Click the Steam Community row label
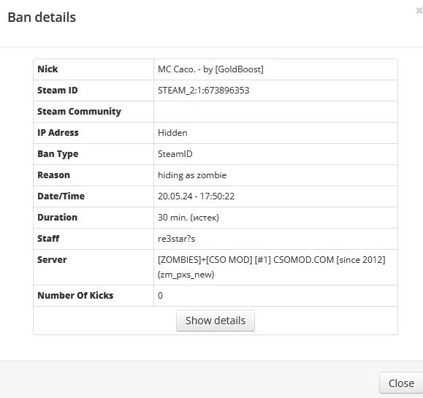 [x=79, y=112]
